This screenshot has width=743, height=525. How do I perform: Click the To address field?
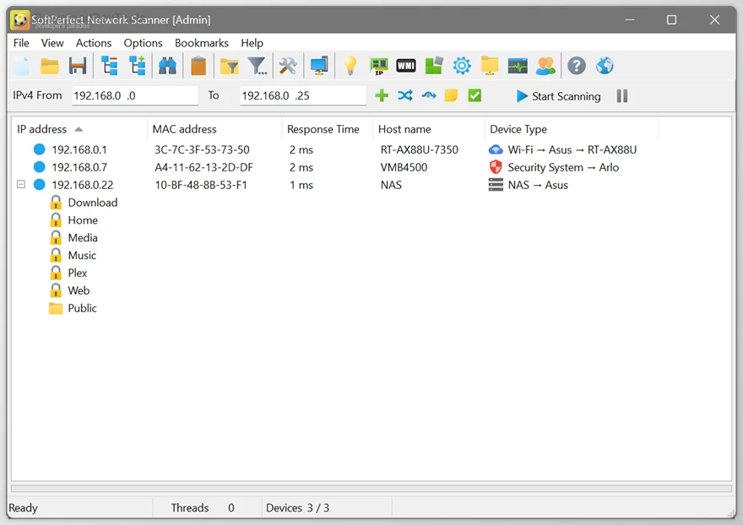coord(303,95)
